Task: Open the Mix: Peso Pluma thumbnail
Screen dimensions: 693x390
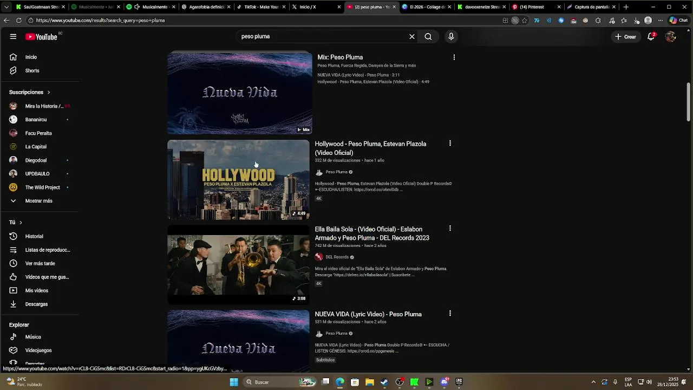Action: coord(240,93)
